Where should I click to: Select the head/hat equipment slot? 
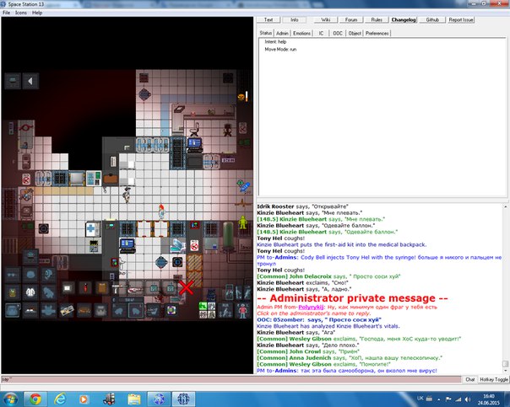click(30, 257)
